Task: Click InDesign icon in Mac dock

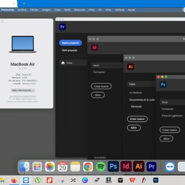Action: (126, 166)
